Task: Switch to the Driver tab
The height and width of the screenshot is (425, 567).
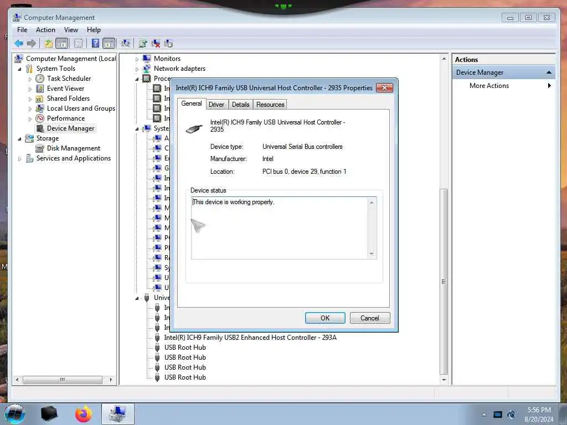Action: click(x=217, y=105)
